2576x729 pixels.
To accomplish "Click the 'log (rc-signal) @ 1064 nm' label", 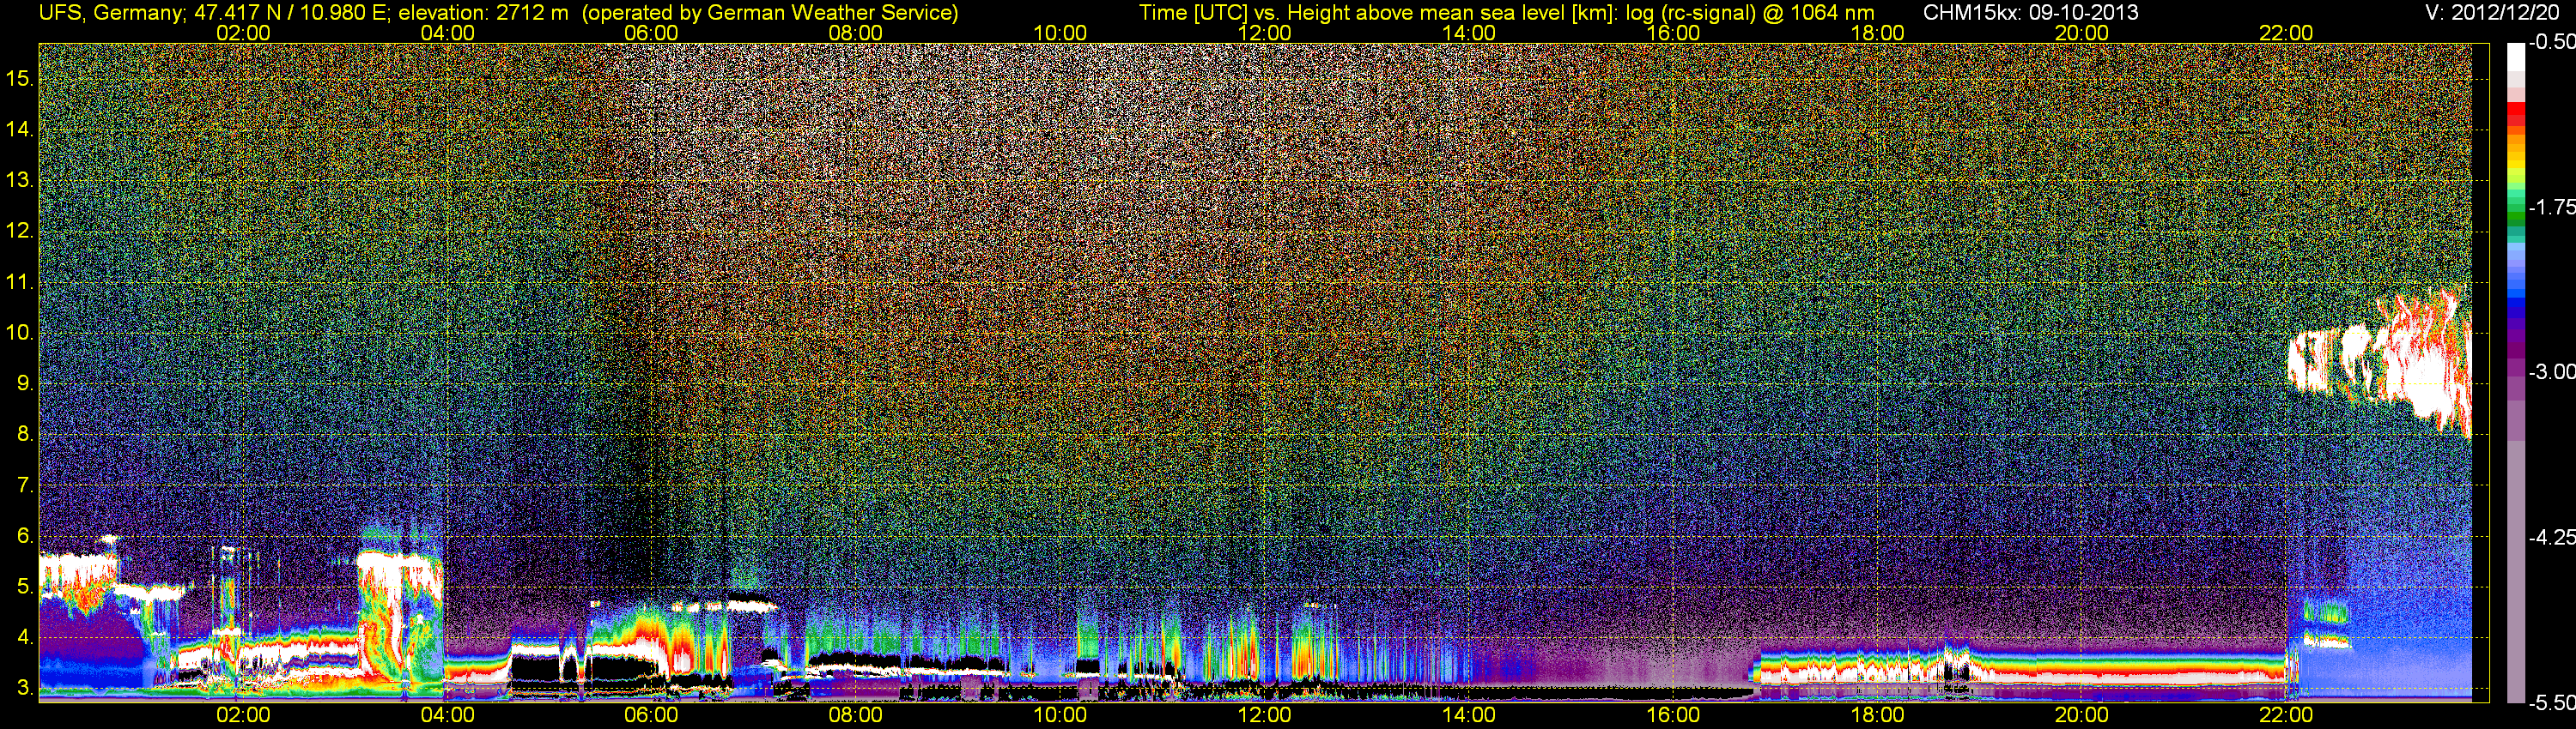I will click(x=1748, y=13).
